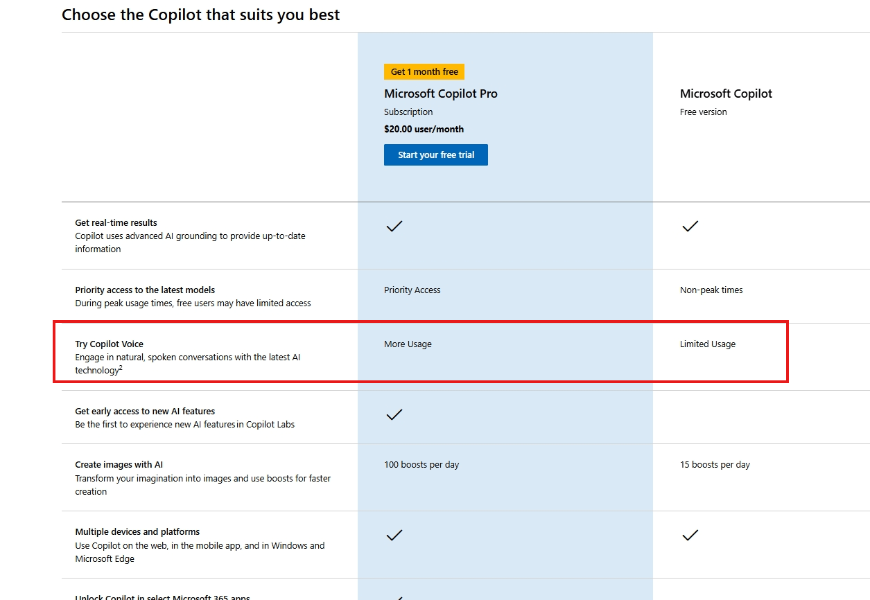The image size is (870, 600).
Task: Click the Non-peak times value
Action: (711, 290)
